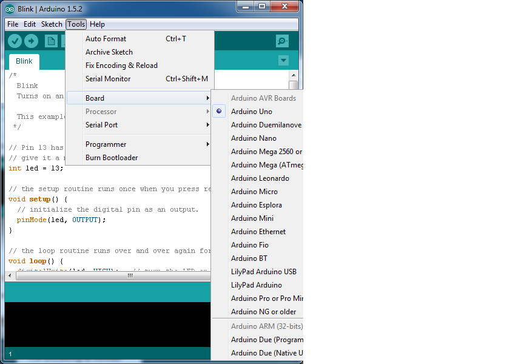524x364 pixels.
Task: Open the tab options dropdown arrow
Action: pos(283,61)
